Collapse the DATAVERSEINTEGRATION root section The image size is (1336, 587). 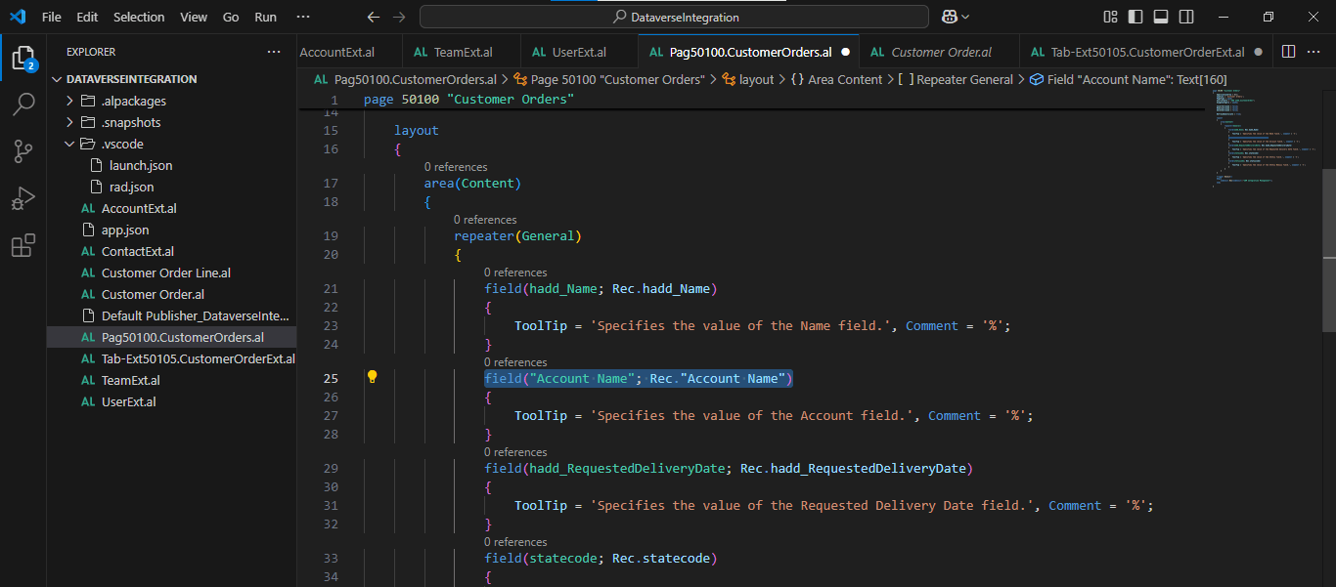click(57, 79)
